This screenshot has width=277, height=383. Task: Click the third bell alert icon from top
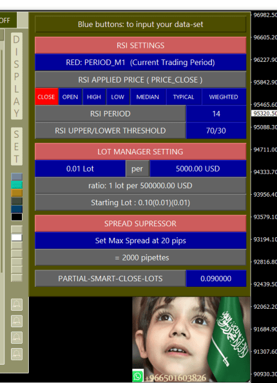coord(17,338)
